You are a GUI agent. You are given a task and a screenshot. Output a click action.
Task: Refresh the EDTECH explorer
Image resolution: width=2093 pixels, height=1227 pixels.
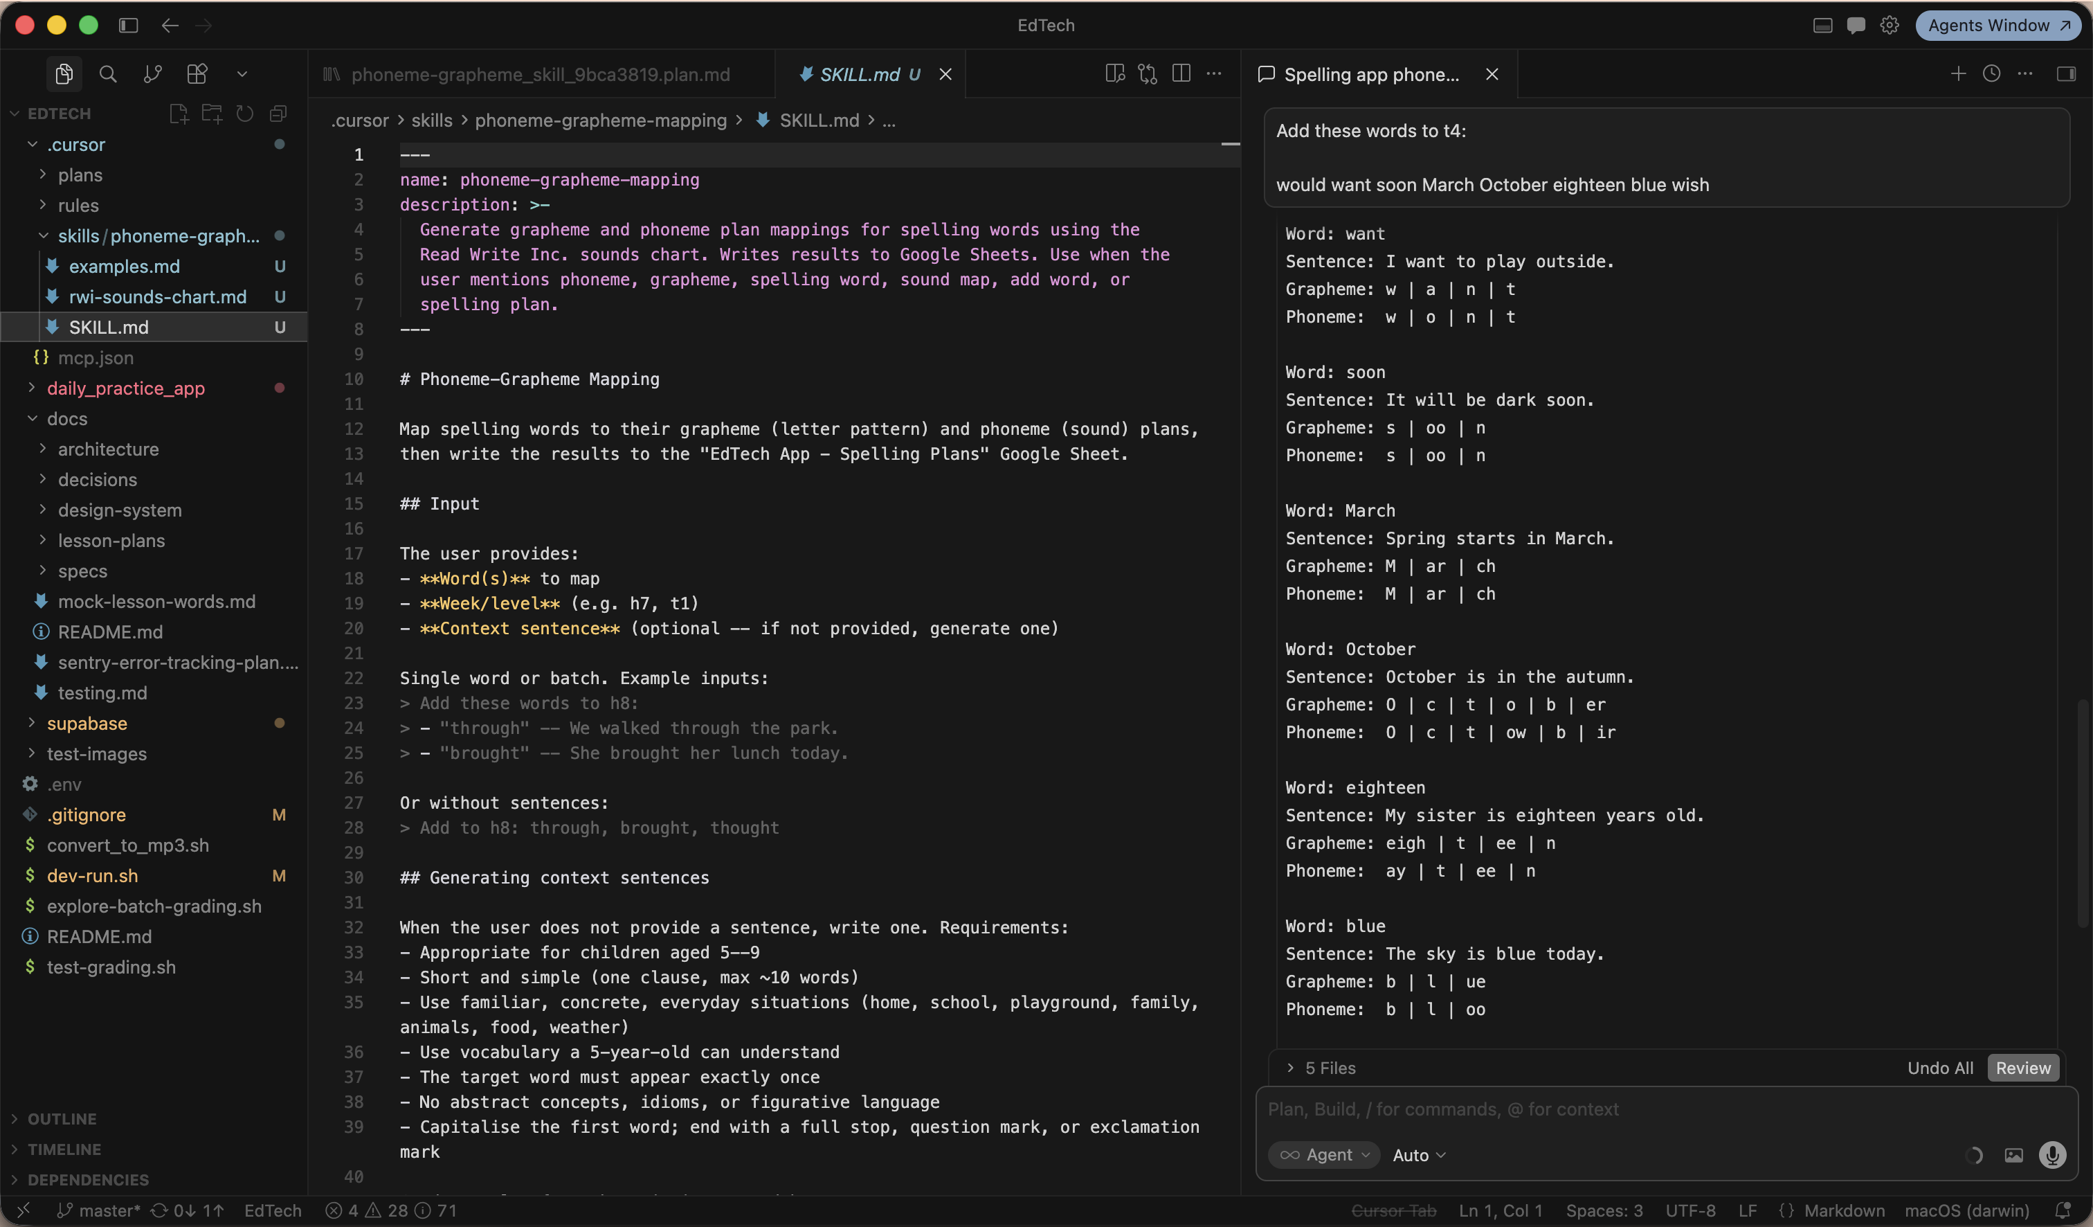pyautogui.click(x=245, y=114)
